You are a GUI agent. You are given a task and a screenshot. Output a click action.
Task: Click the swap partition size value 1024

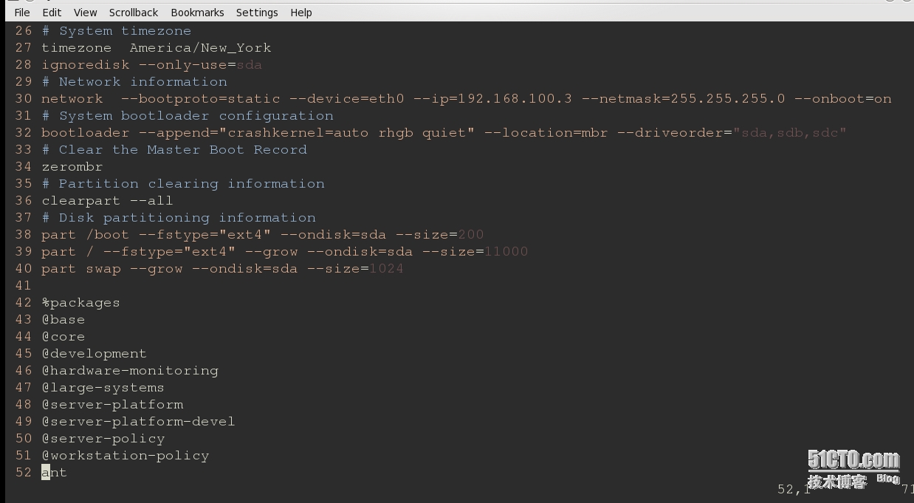click(386, 268)
